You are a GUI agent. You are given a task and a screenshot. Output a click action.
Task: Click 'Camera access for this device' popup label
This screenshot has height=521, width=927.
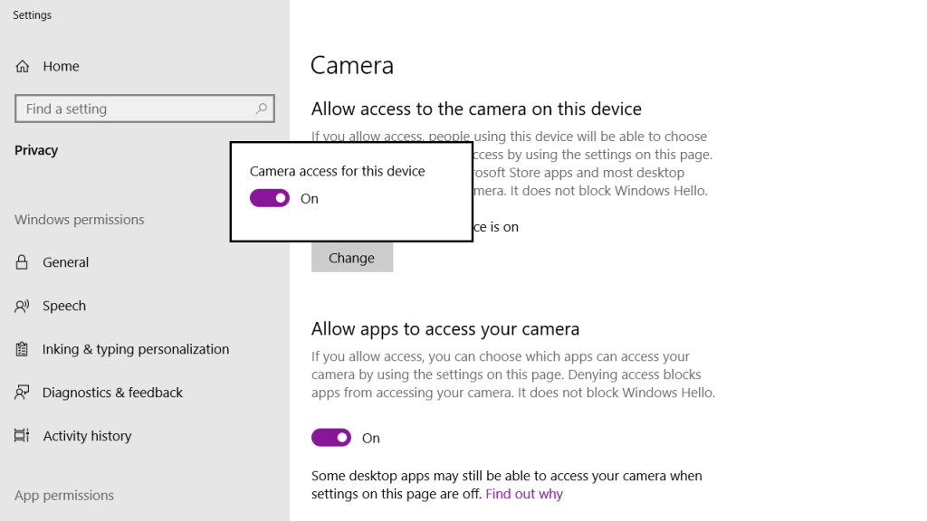pos(337,171)
